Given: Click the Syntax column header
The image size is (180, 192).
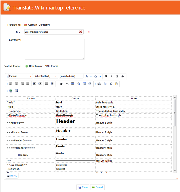Looking at the screenshot, I should [x=31, y=98].
